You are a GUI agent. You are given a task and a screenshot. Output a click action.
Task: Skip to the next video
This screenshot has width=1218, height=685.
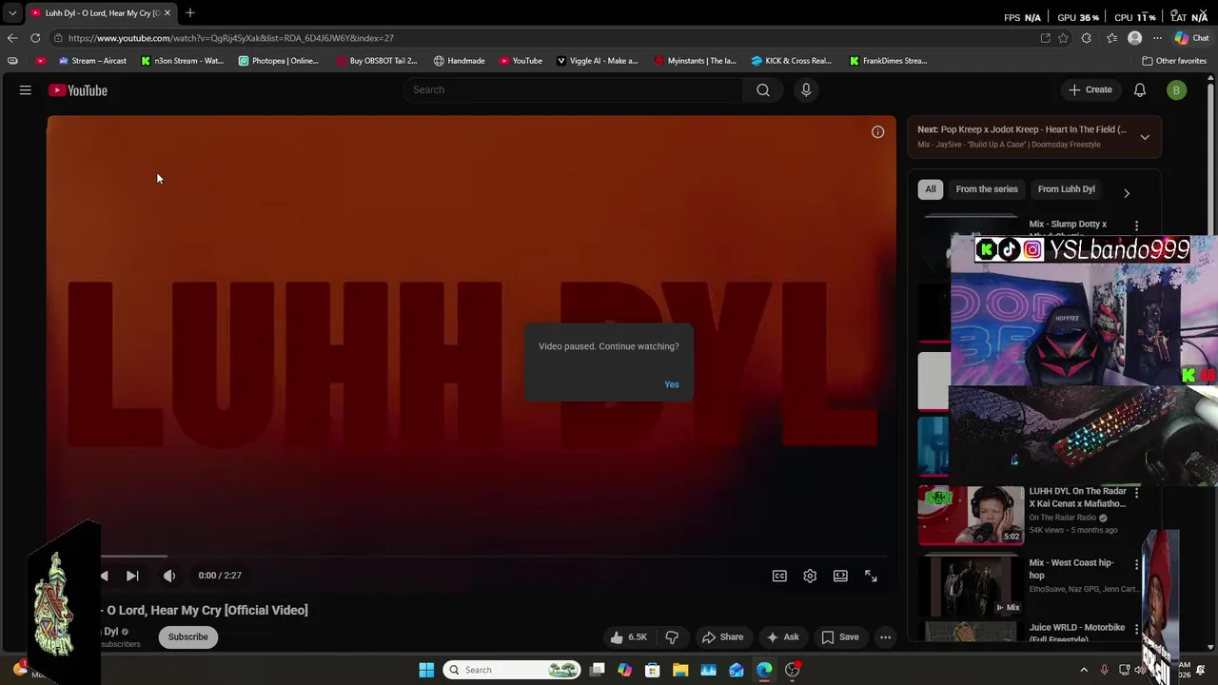132,576
